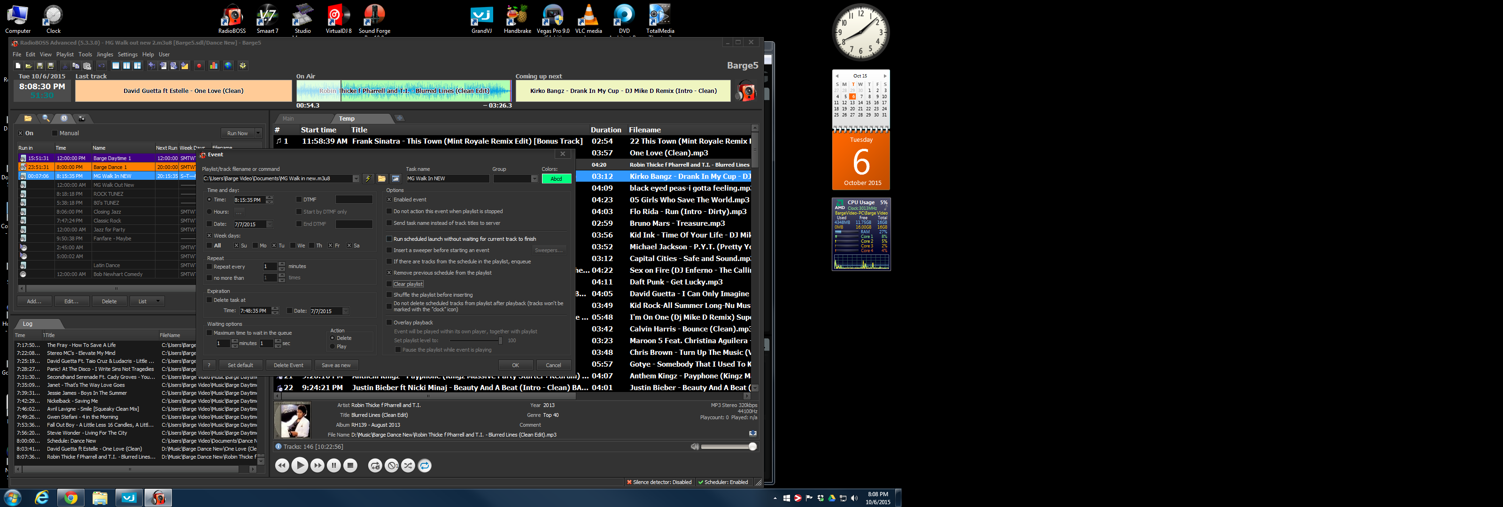Click the globe broadcast toolbar icon
The width and height of the screenshot is (1503, 507).
tap(228, 66)
